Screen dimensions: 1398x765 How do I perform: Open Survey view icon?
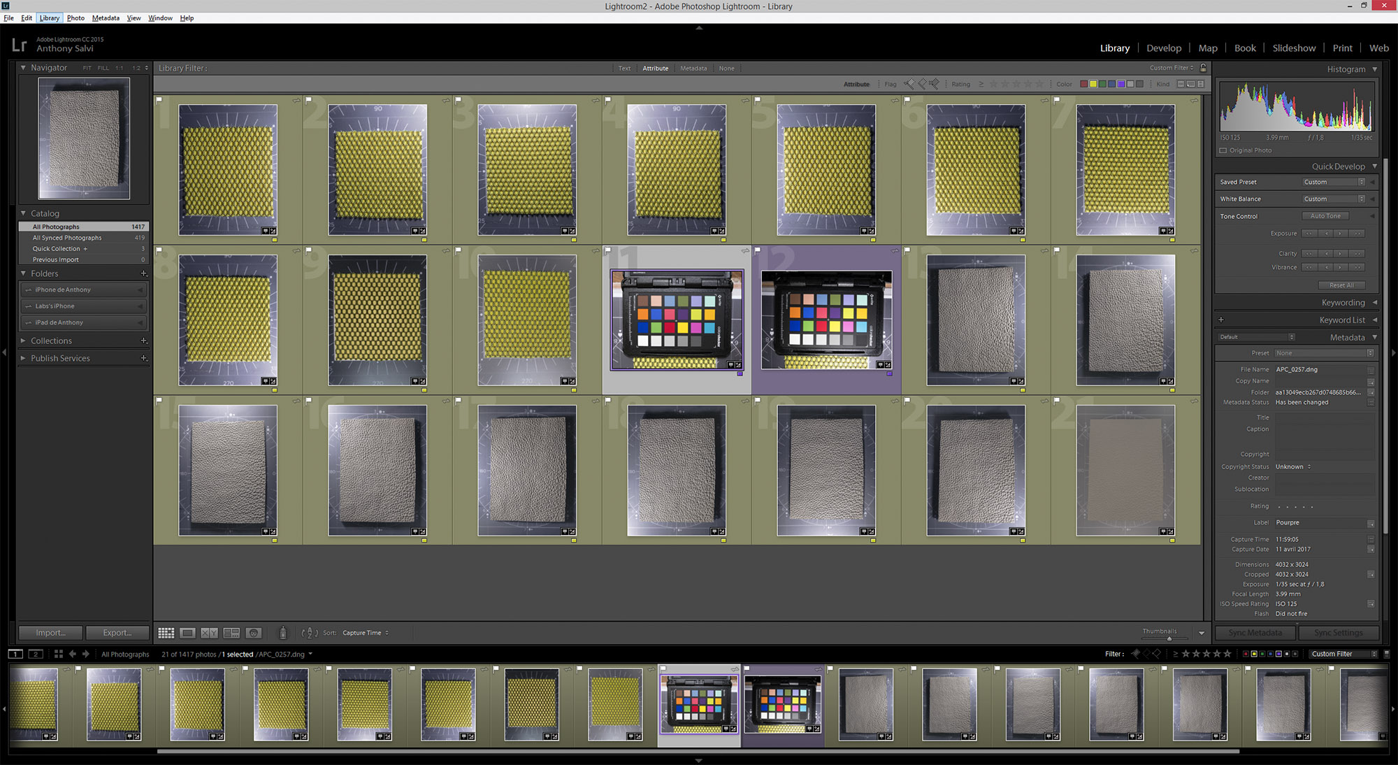click(231, 633)
